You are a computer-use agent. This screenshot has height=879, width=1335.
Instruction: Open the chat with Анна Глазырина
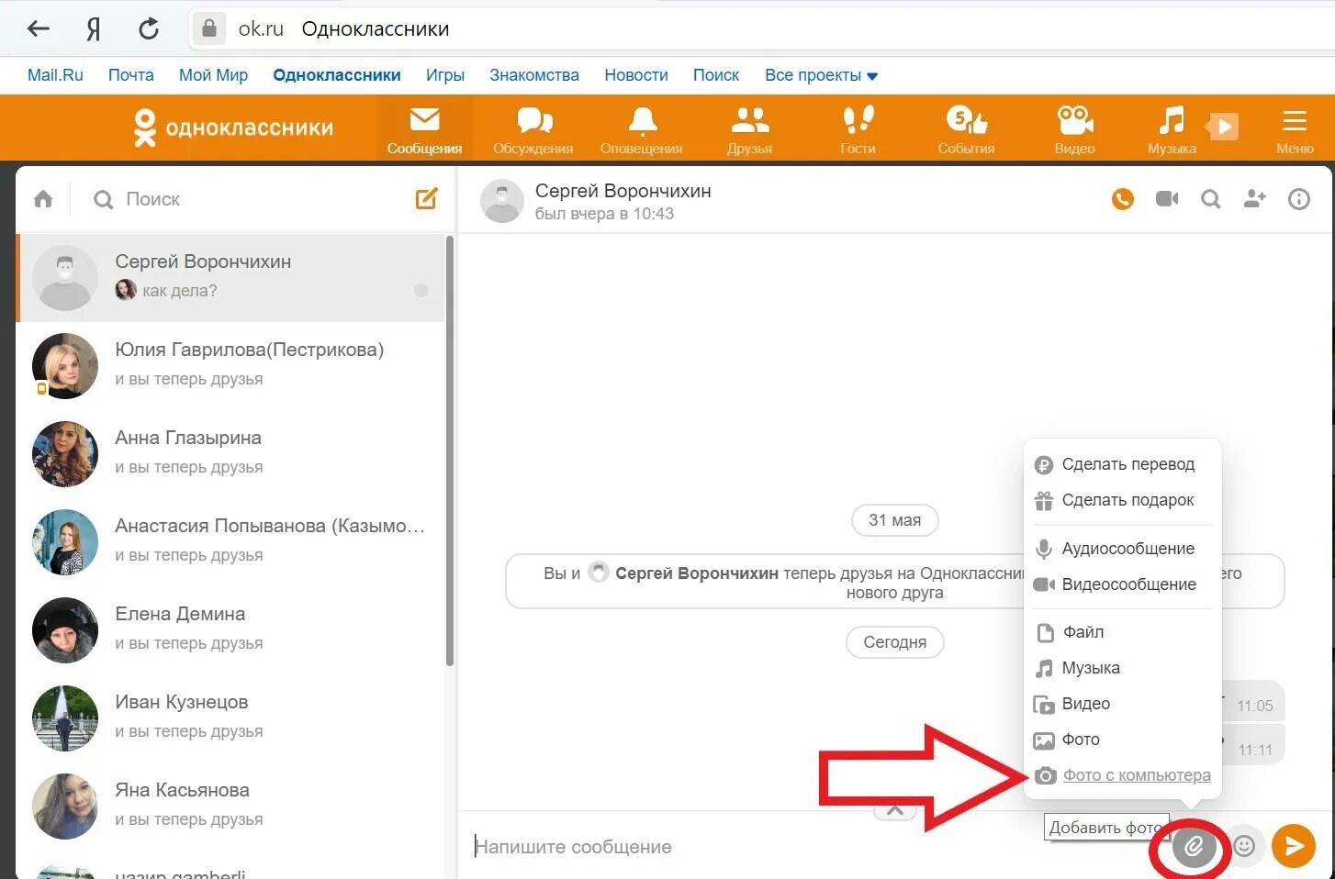tap(231, 453)
